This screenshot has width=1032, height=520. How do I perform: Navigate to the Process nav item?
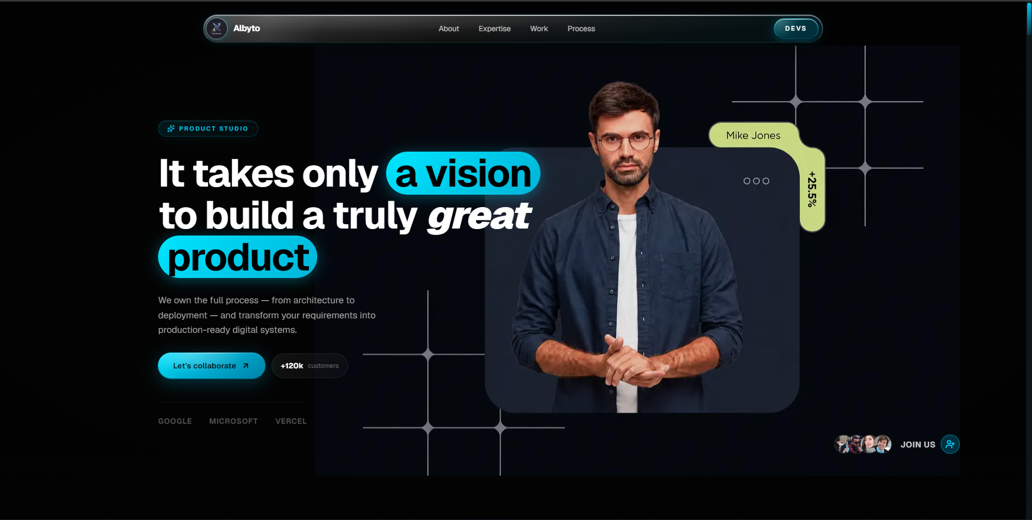pyautogui.click(x=581, y=29)
